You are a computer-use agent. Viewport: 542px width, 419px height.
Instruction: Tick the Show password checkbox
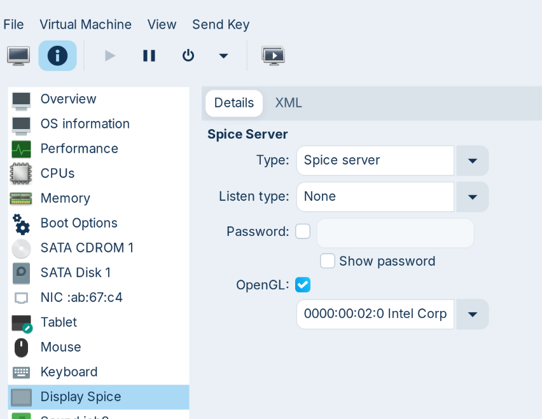[x=328, y=261]
